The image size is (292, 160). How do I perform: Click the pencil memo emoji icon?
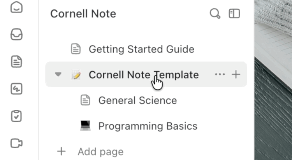tap(76, 74)
